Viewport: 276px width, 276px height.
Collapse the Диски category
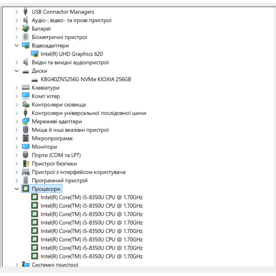click(x=17, y=71)
